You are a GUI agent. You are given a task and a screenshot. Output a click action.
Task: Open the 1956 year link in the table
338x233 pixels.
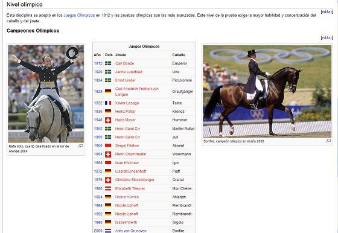point(98,137)
